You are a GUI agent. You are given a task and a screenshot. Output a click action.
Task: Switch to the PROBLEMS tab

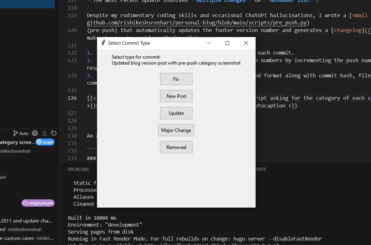pyautogui.click(x=78, y=169)
